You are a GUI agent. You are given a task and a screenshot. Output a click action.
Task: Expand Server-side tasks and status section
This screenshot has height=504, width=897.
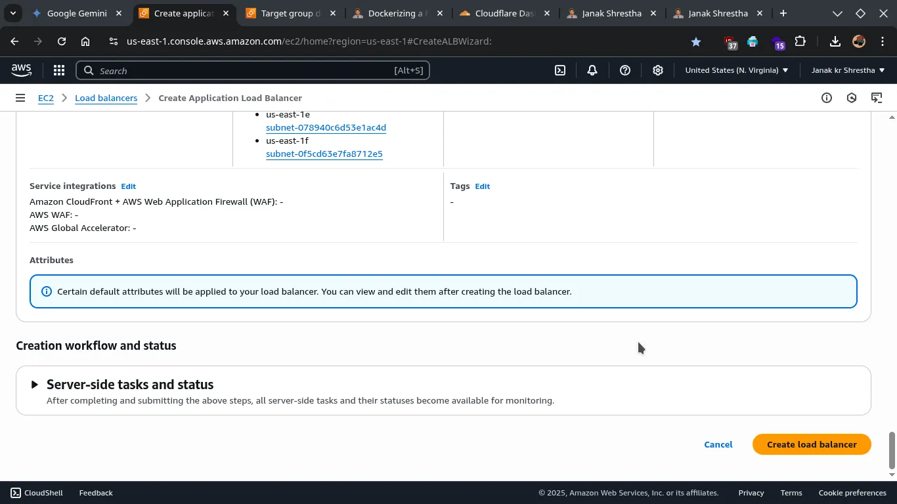(x=35, y=385)
